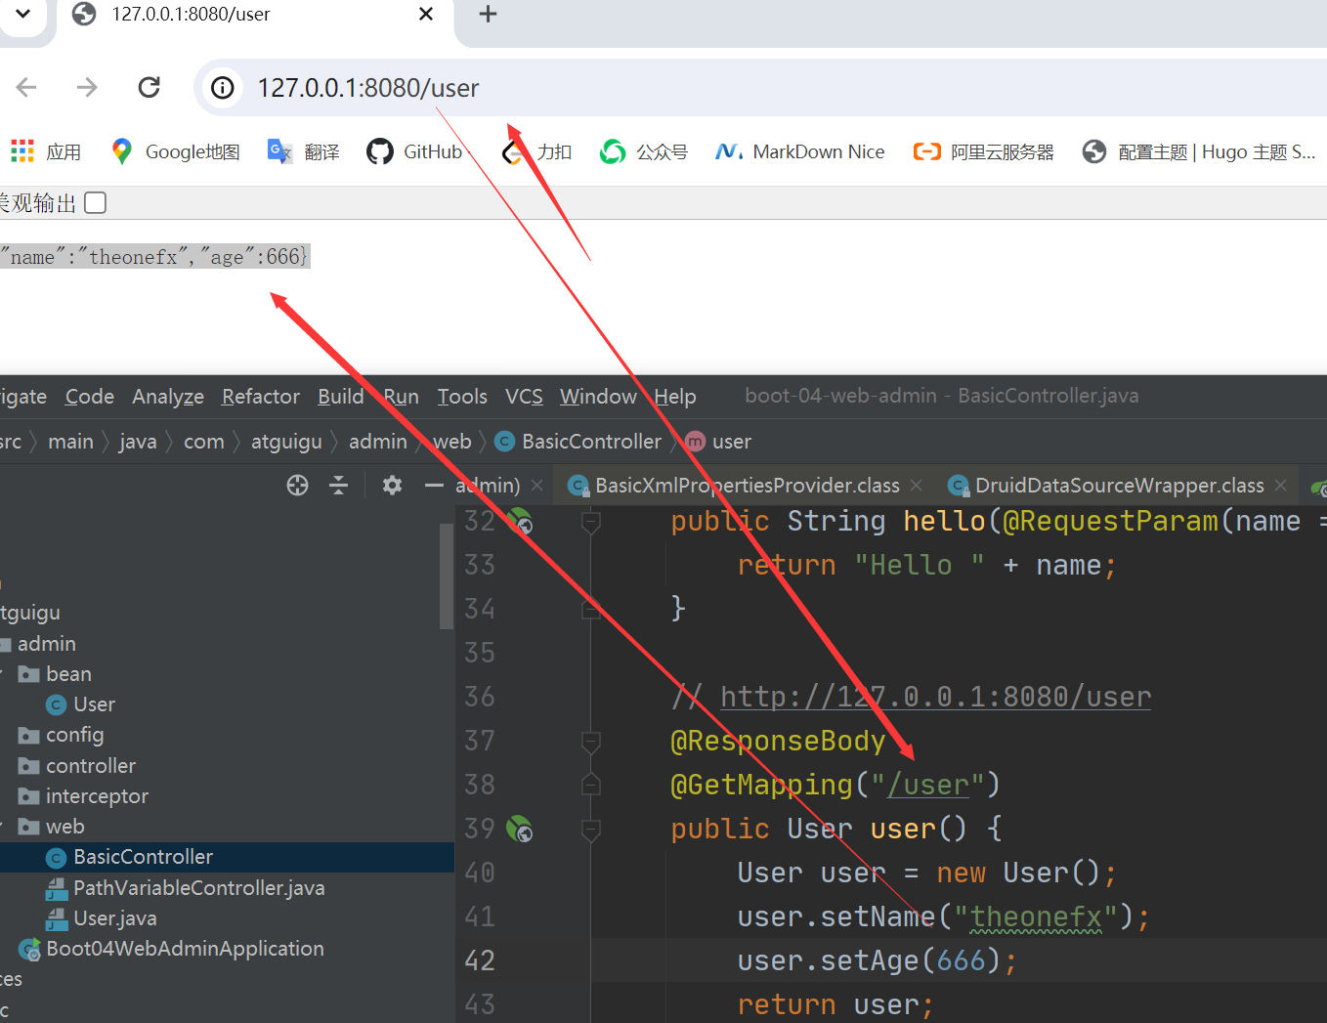Open the MarkDown Nice bookmark
Viewport: 1327px width, 1023px height.
[x=800, y=151]
